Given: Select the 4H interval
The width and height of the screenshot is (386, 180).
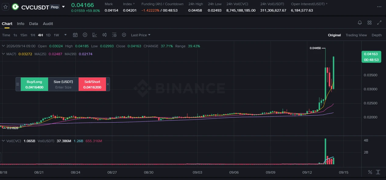Looking at the screenshot, I should pos(41,35).
